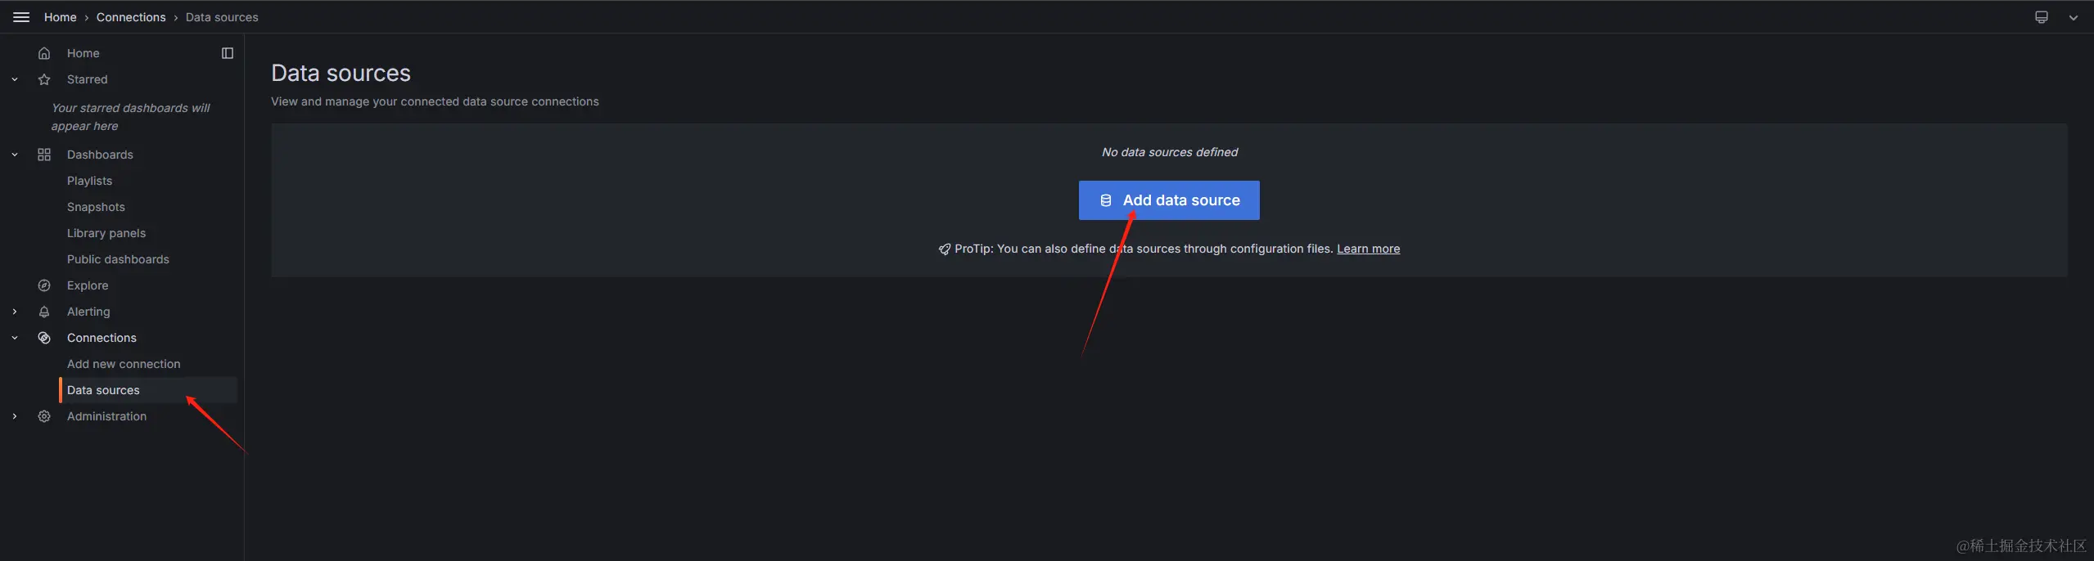Screen dimensions: 2094x561
Task: Click the Connections plug icon
Action: click(x=44, y=338)
